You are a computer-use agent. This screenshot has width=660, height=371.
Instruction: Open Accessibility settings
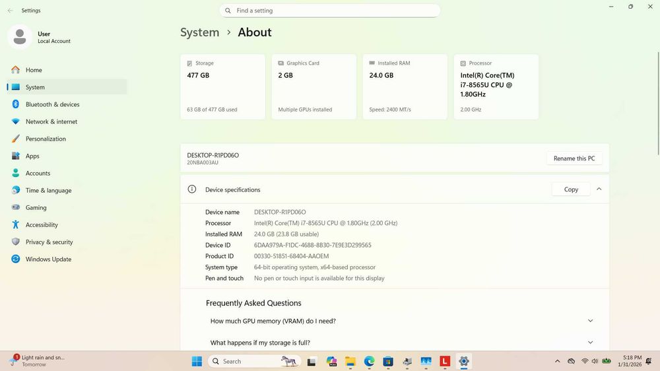tap(67, 225)
